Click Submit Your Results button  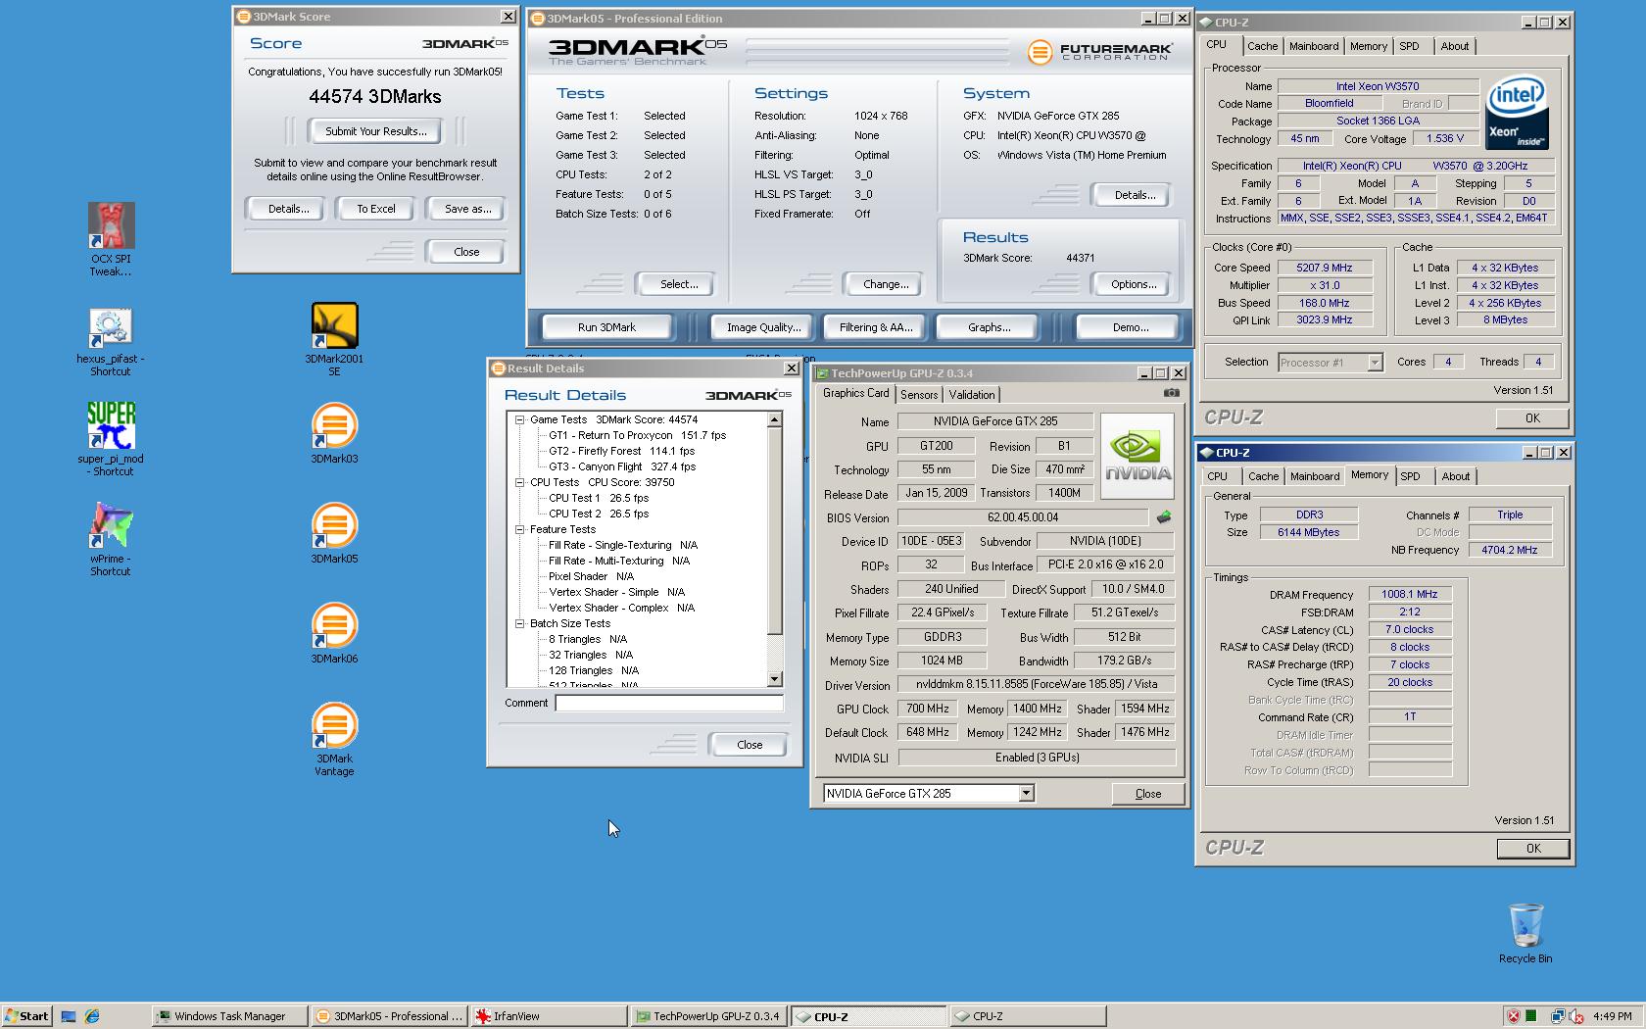375,131
